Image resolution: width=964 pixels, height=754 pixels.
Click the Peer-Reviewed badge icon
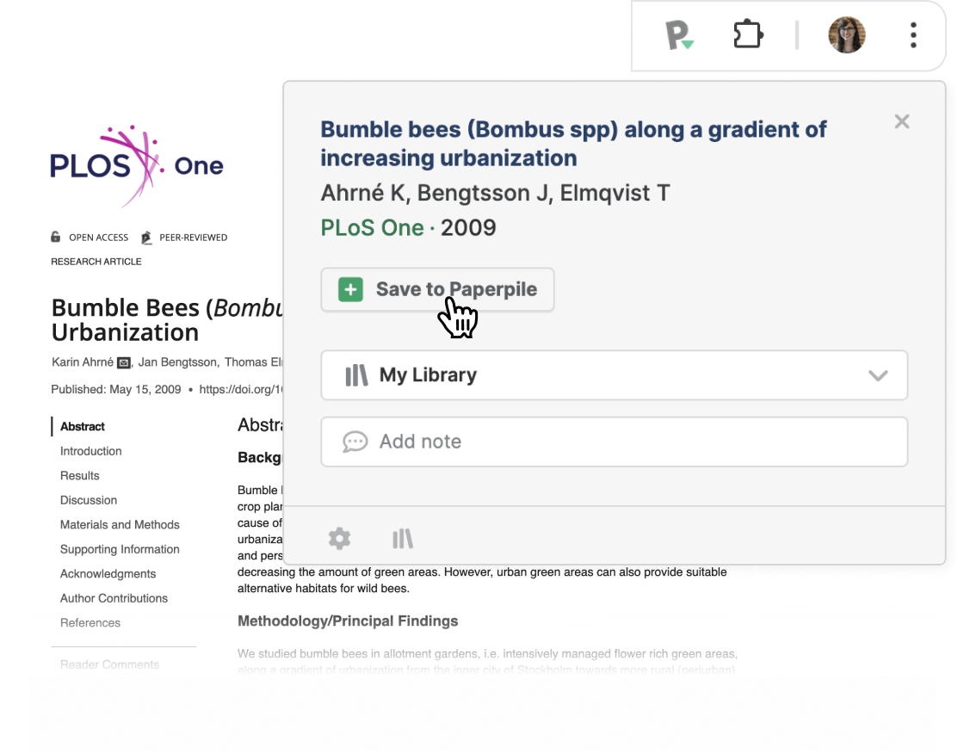click(146, 238)
